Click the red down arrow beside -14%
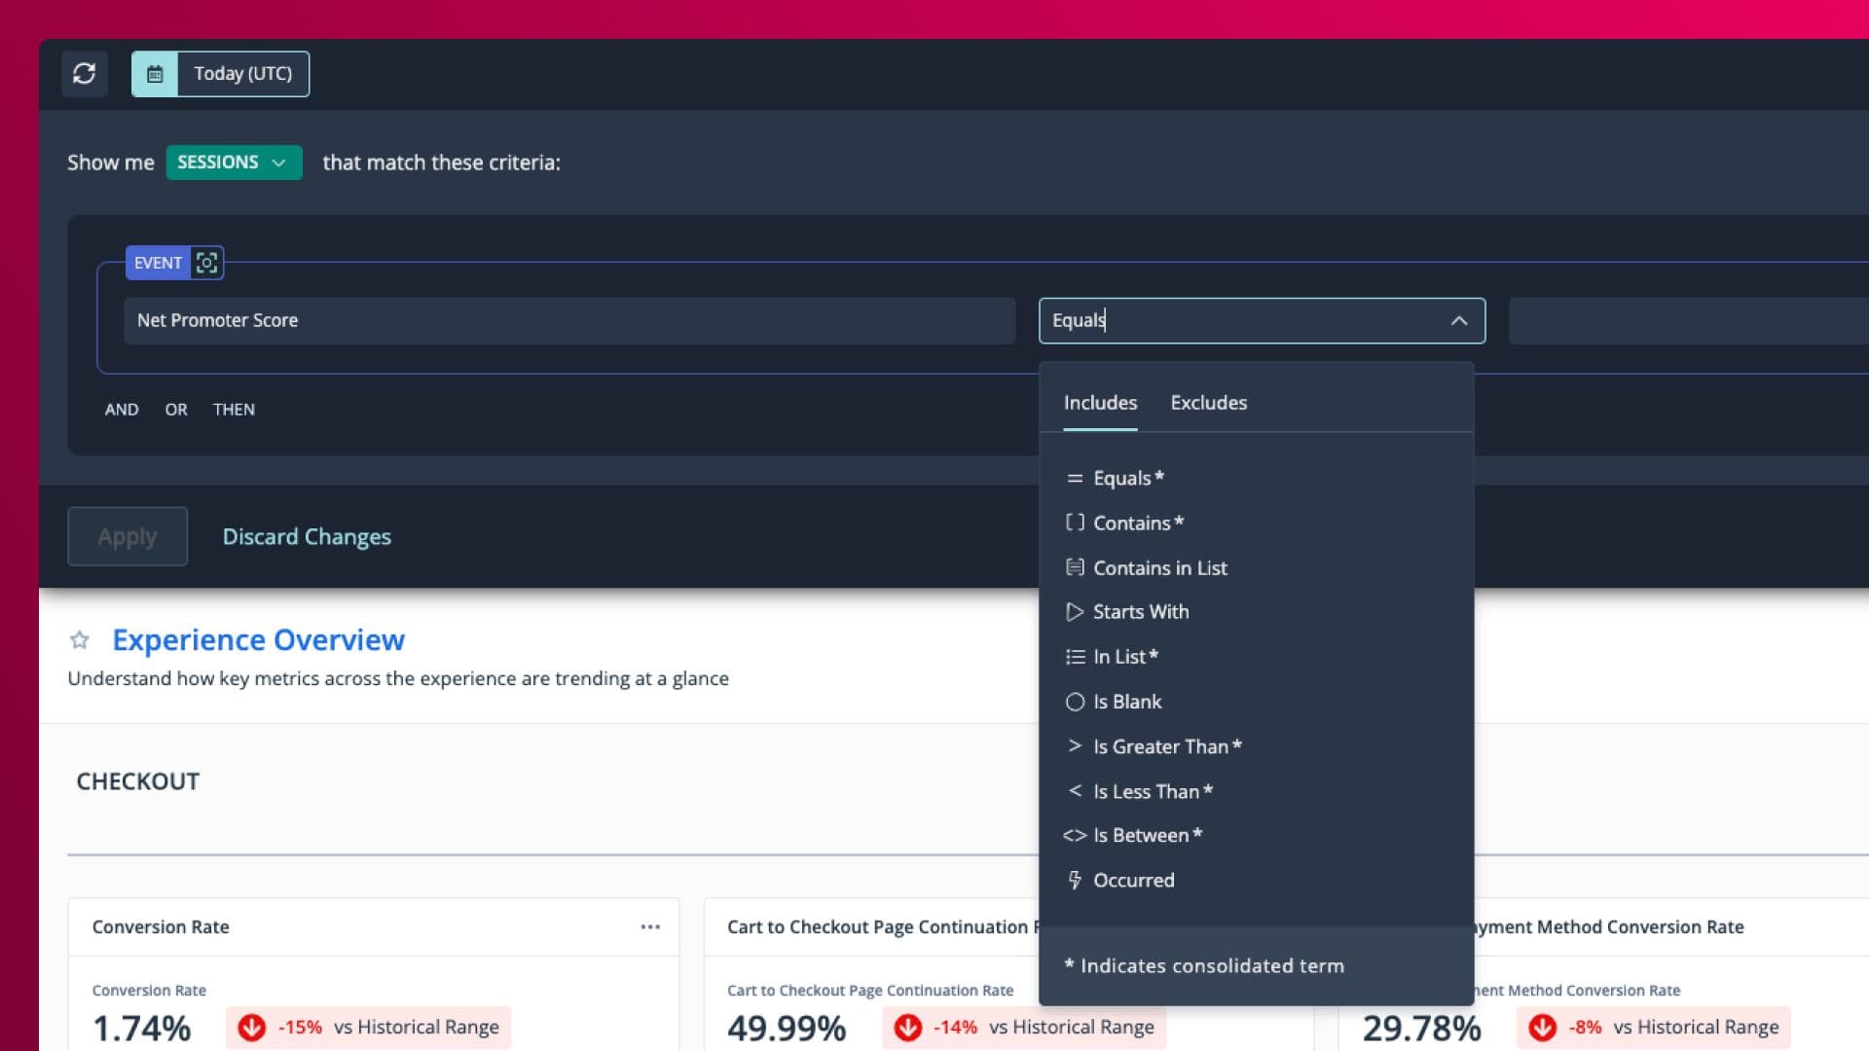This screenshot has height=1051, width=1869. tap(907, 1028)
